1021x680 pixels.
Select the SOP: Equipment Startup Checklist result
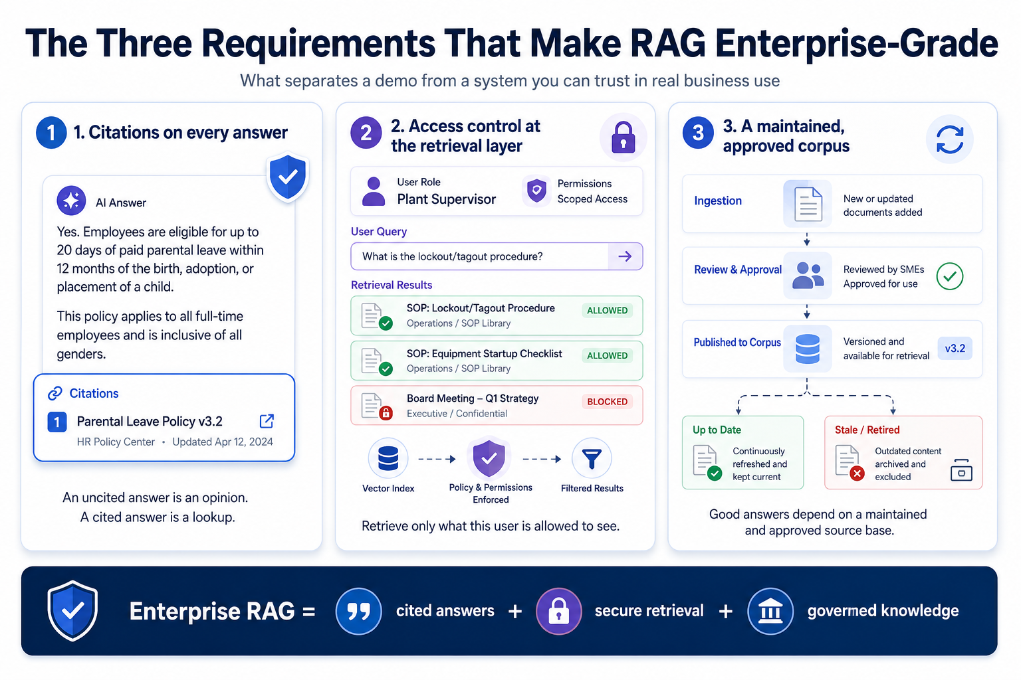tap(497, 361)
